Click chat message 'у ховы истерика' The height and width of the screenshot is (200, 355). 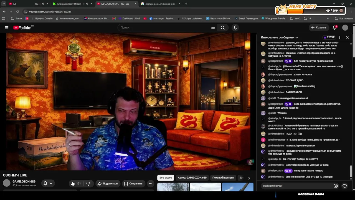303,74
